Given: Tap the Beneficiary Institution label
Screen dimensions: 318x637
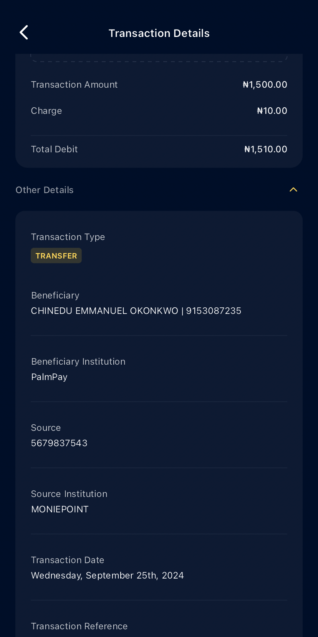Looking at the screenshot, I should click(x=78, y=362).
